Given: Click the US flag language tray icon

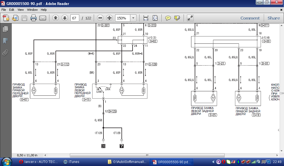Looking at the screenshot, I should click(233, 162).
